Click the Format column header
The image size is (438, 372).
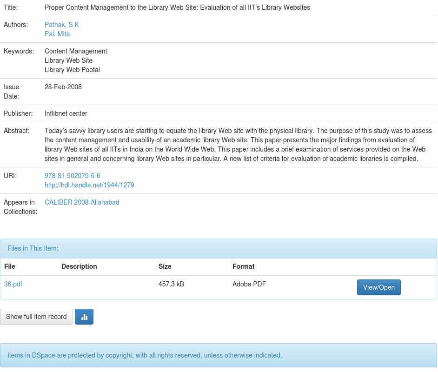click(243, 266)
